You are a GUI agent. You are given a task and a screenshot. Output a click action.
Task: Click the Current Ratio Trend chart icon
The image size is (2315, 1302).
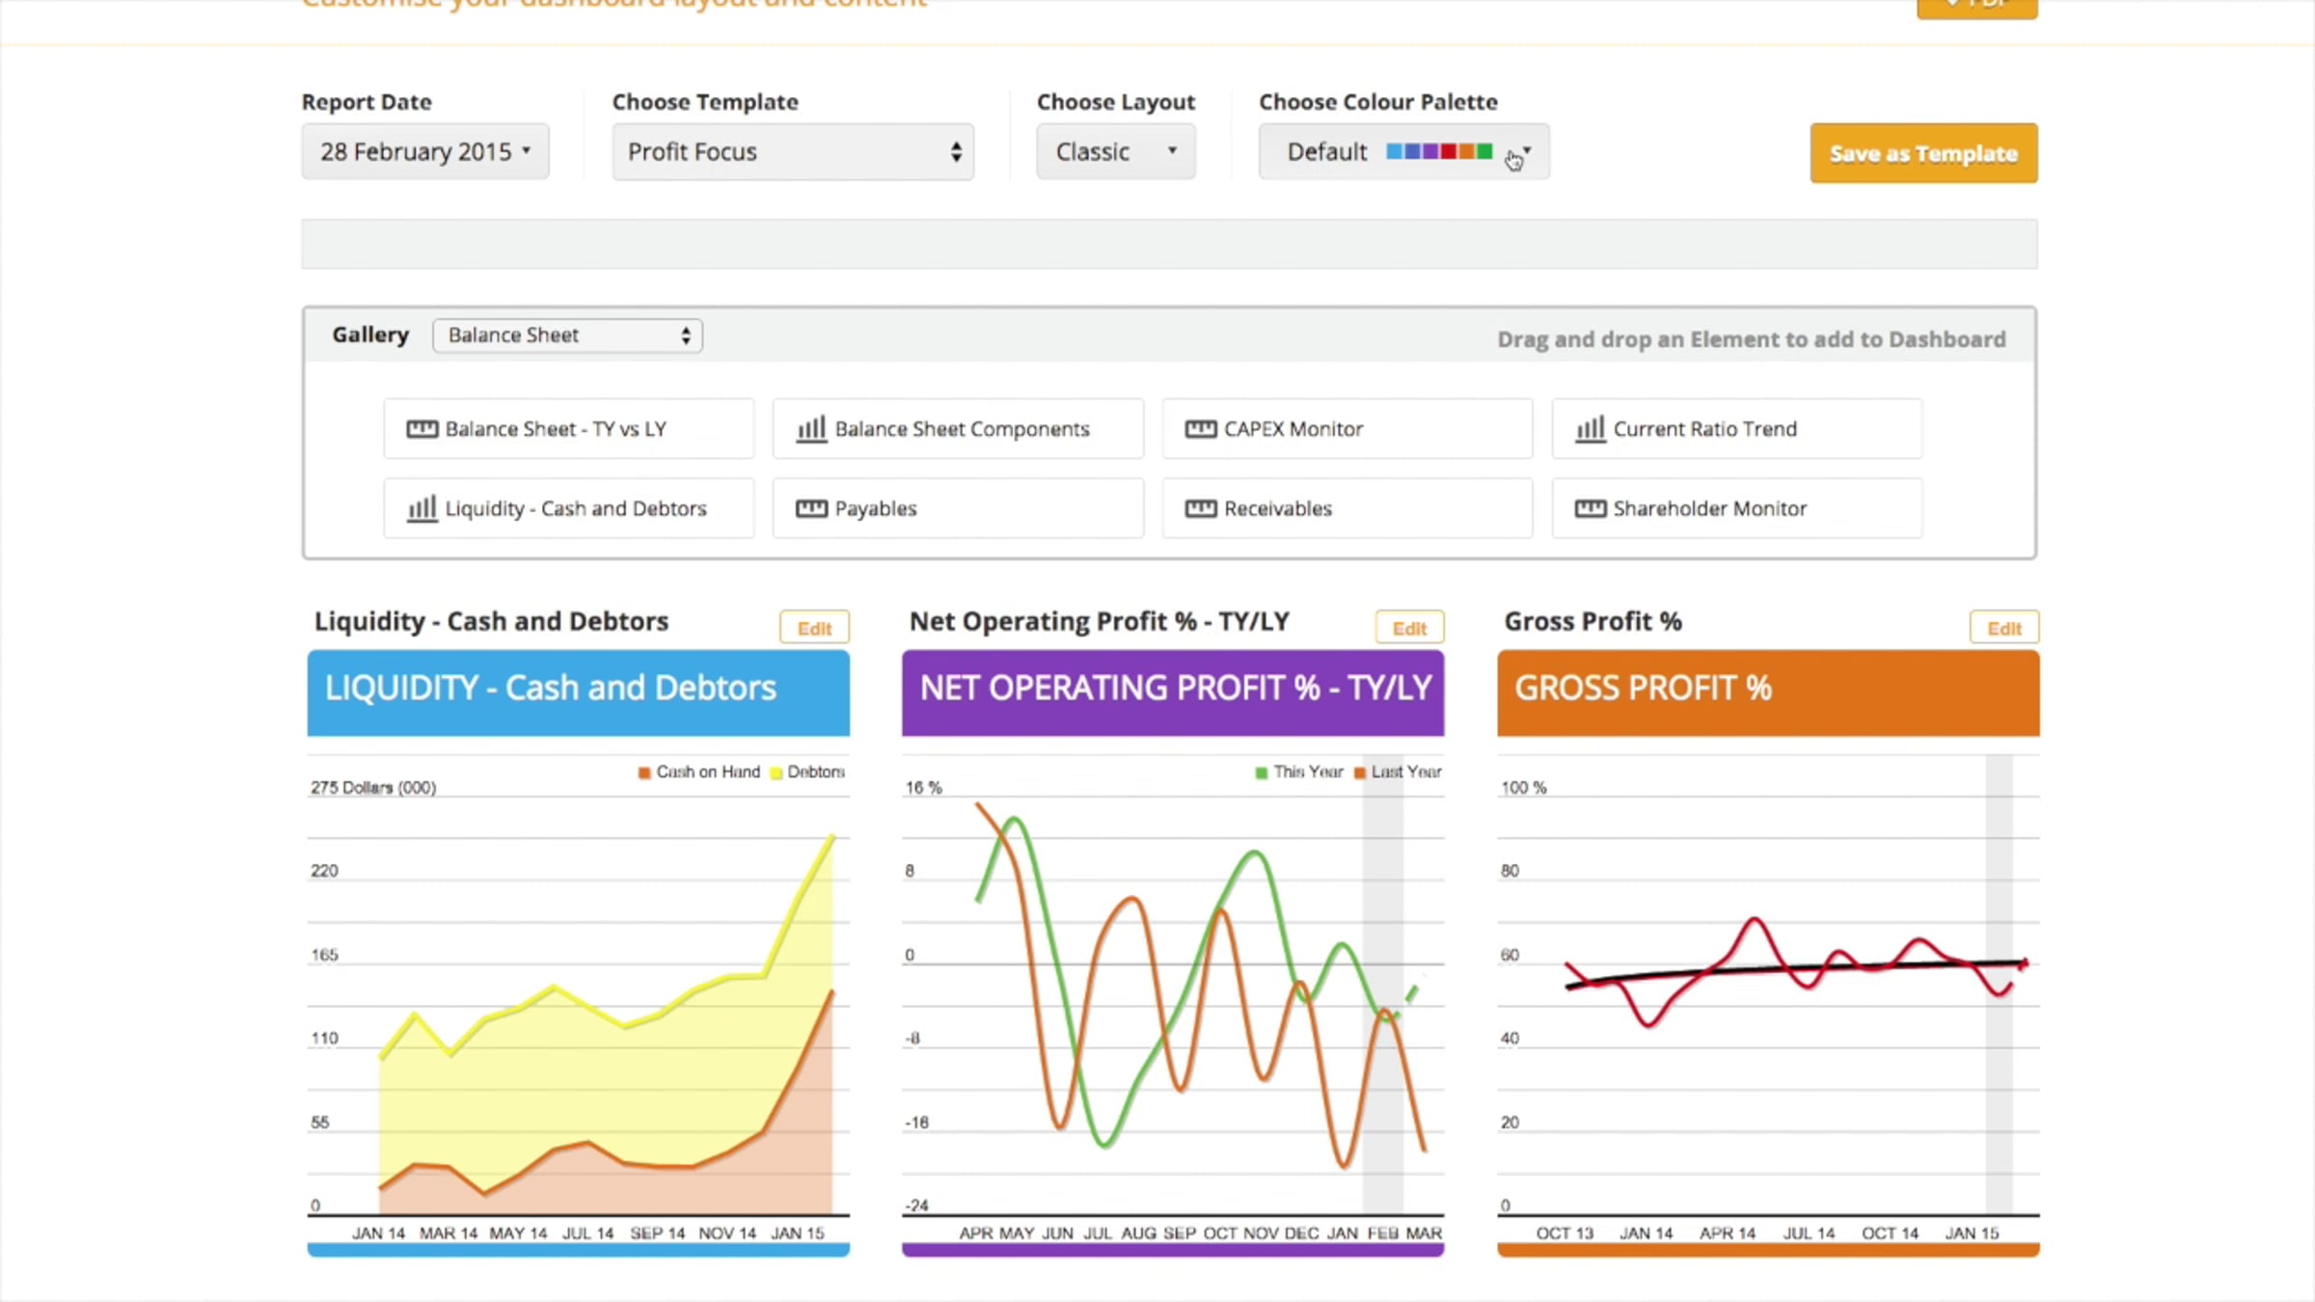(1590, 428)
